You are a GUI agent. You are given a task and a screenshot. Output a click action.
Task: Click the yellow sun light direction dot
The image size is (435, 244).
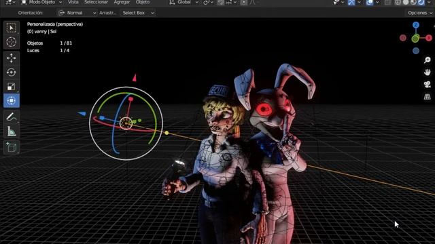point(167,133)
